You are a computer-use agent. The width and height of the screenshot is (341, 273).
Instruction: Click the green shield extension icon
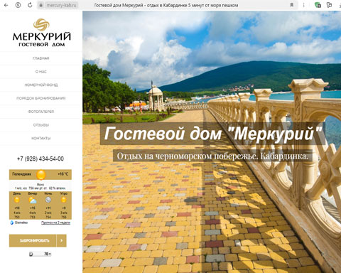318,5
